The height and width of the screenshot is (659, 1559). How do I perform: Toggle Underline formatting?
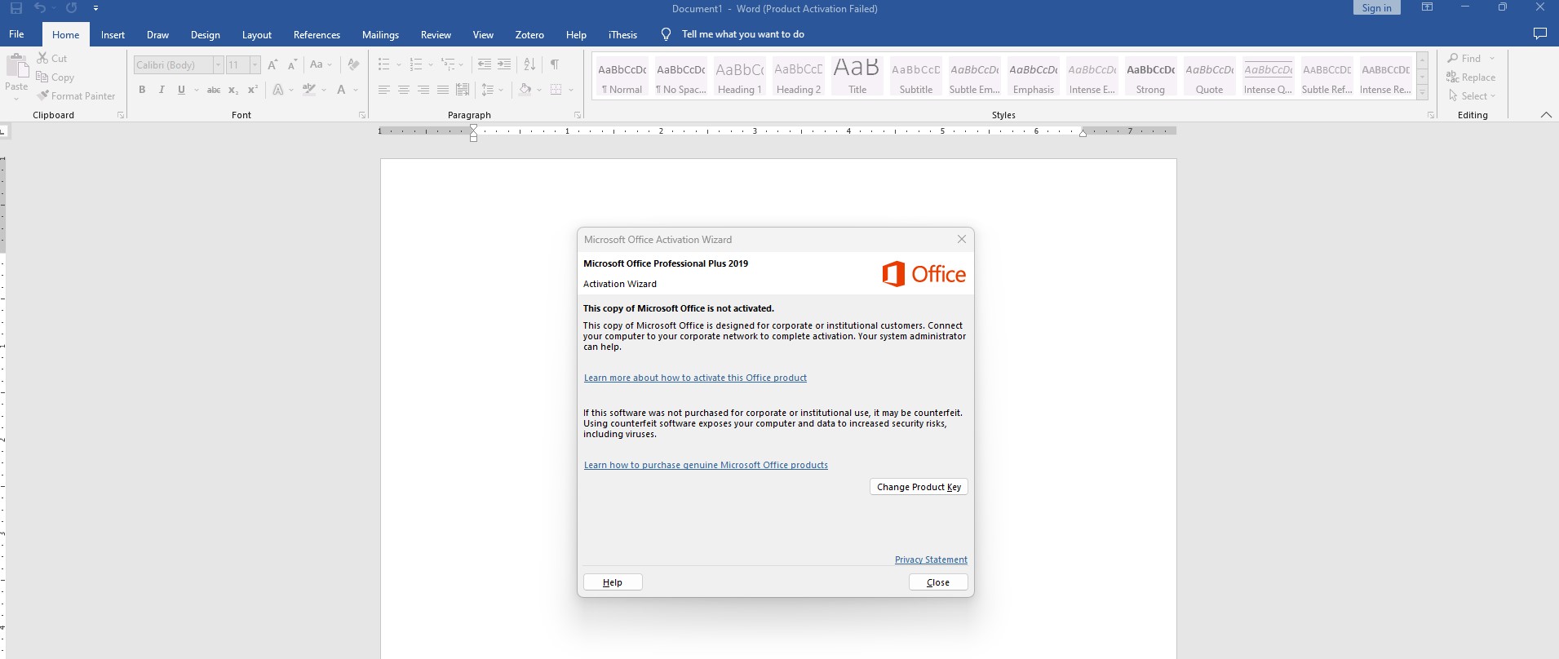181,90
